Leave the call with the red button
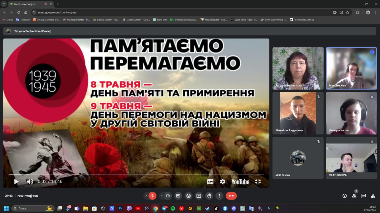 [x=231, y=196]
